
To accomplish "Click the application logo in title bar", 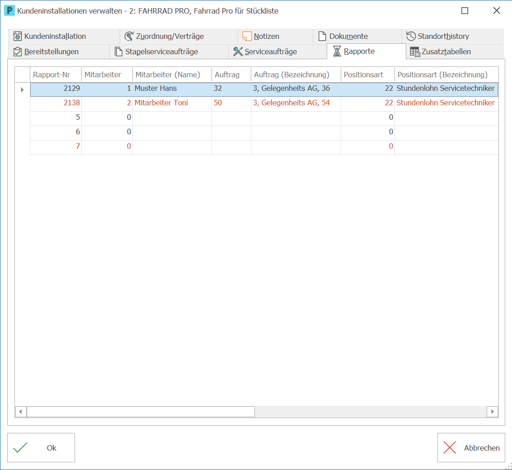I will pos(9,10).
